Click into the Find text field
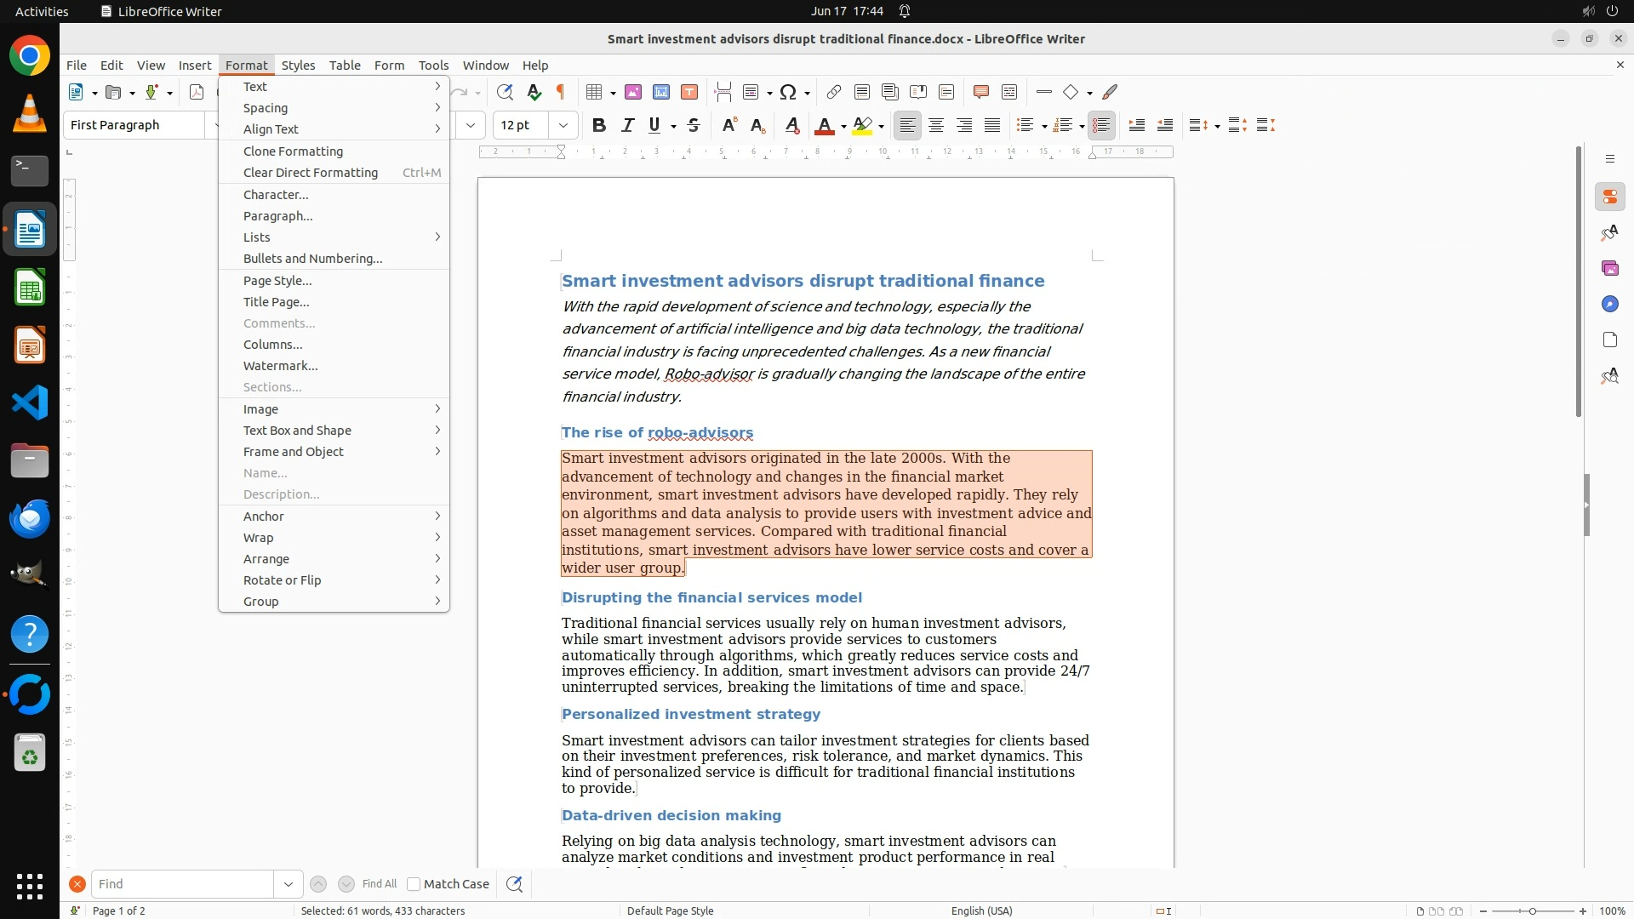Image resolution: width=1634 pixels, height=919 pixels. (182, 884)
